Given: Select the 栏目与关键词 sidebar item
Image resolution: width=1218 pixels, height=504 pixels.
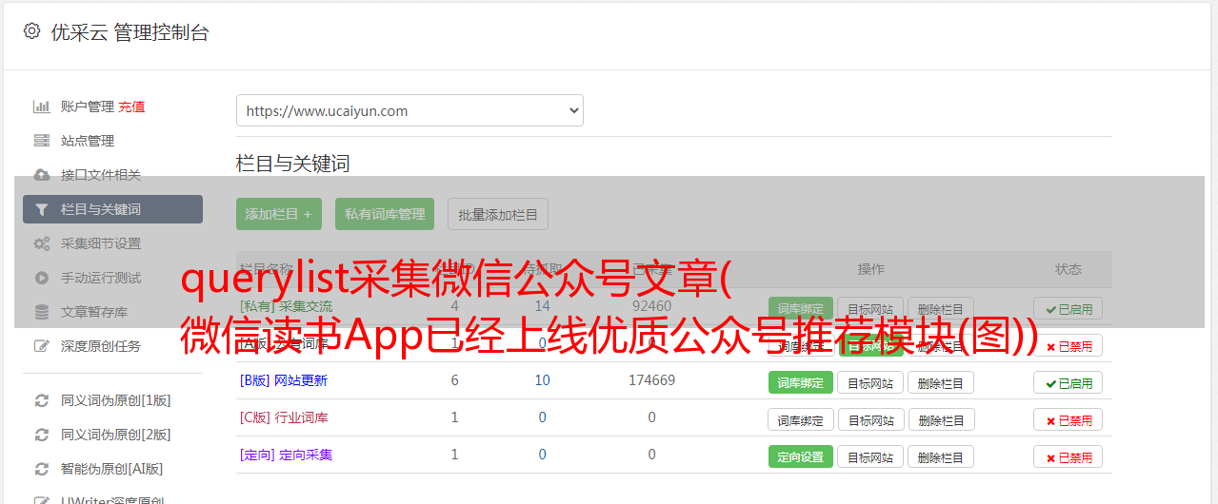Looking at the screenshot, I should 112,209.
